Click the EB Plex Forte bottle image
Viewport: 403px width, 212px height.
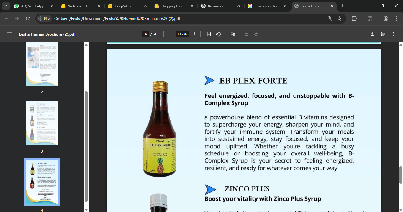160,129
